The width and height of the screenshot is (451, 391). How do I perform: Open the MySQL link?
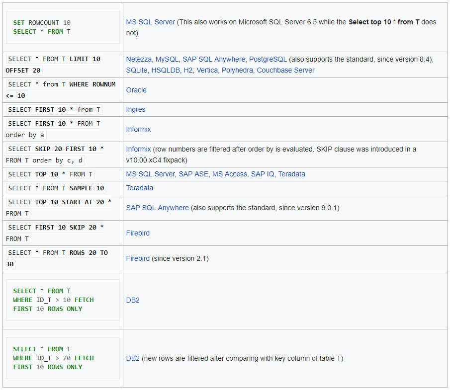tap(167, 59)
